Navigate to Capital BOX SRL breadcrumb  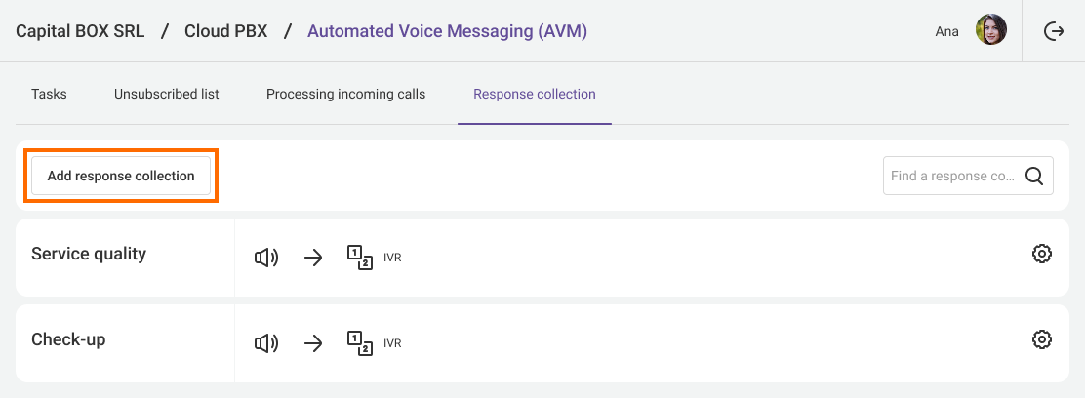(80, 31)
